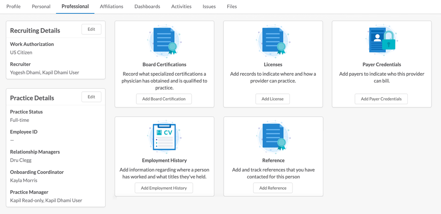441x214 pixels.
Task: Click the Add License button
Action: [x=272, y=99]
